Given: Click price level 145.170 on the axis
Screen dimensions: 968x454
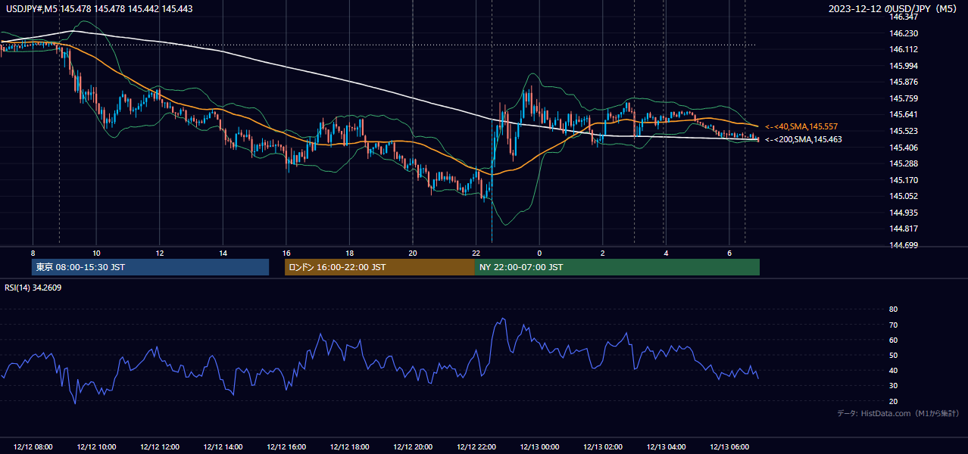Looking at the screenshot, I should pos(904,180).
